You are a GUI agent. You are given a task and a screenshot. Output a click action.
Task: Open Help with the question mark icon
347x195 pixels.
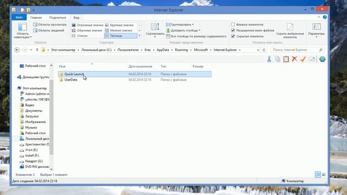(x=325, y=17)
